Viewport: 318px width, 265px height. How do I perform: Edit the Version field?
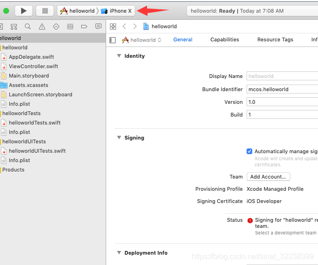tap(282, 102)
